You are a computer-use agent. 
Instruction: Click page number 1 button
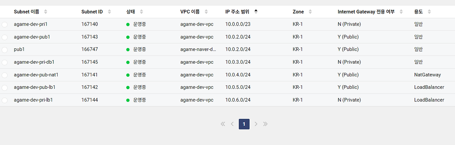coord(244,124)
